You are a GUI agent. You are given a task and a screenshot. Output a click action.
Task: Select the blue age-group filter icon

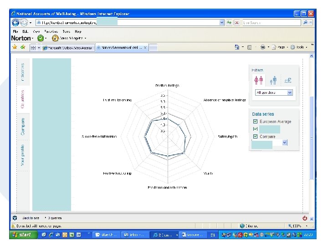click(x=273, y=80)
